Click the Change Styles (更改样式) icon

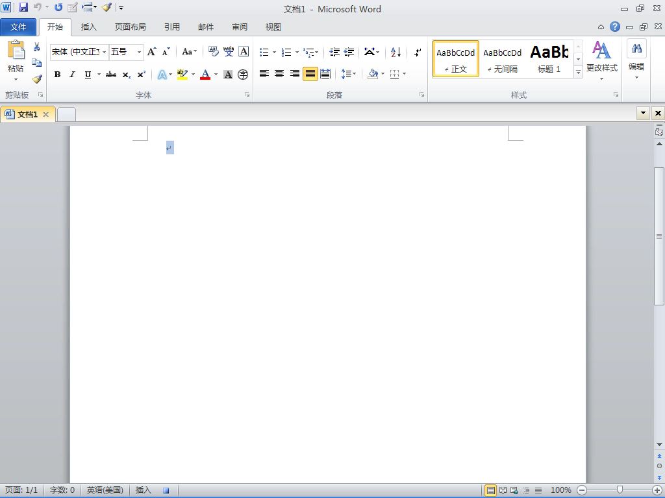(x=601, y=50)
